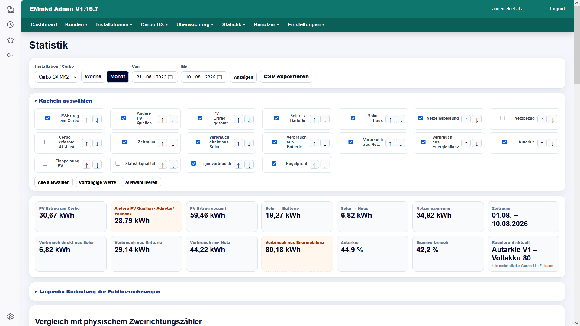This screenshot has width=580, height=326.
Task: Enable the Netzbezug tile checkbox
Action: tap(502, 118)
